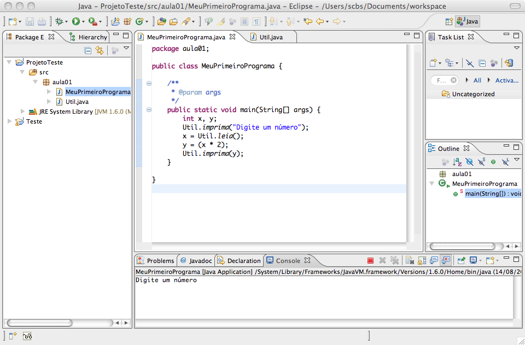Expand the JRE System Library node
The image size is (525, 345).
(x=22, y=112)
